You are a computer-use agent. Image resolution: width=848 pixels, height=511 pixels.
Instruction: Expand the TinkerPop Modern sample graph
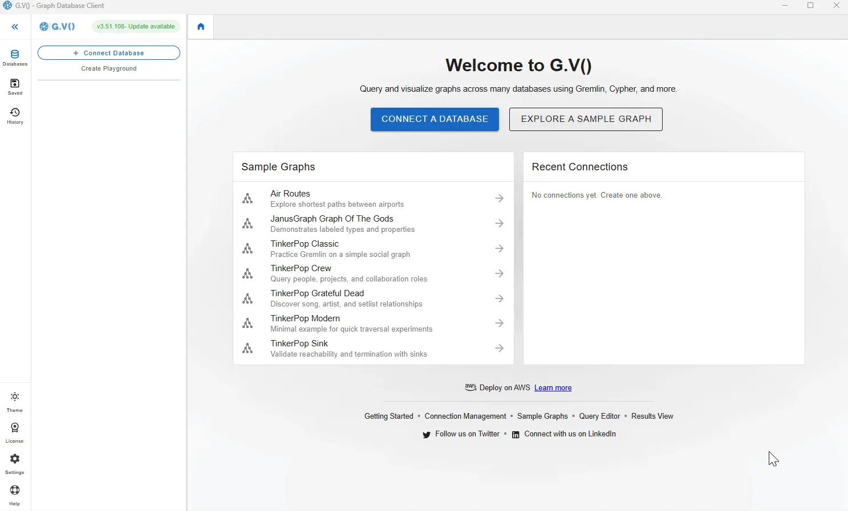tap(499, 323)
